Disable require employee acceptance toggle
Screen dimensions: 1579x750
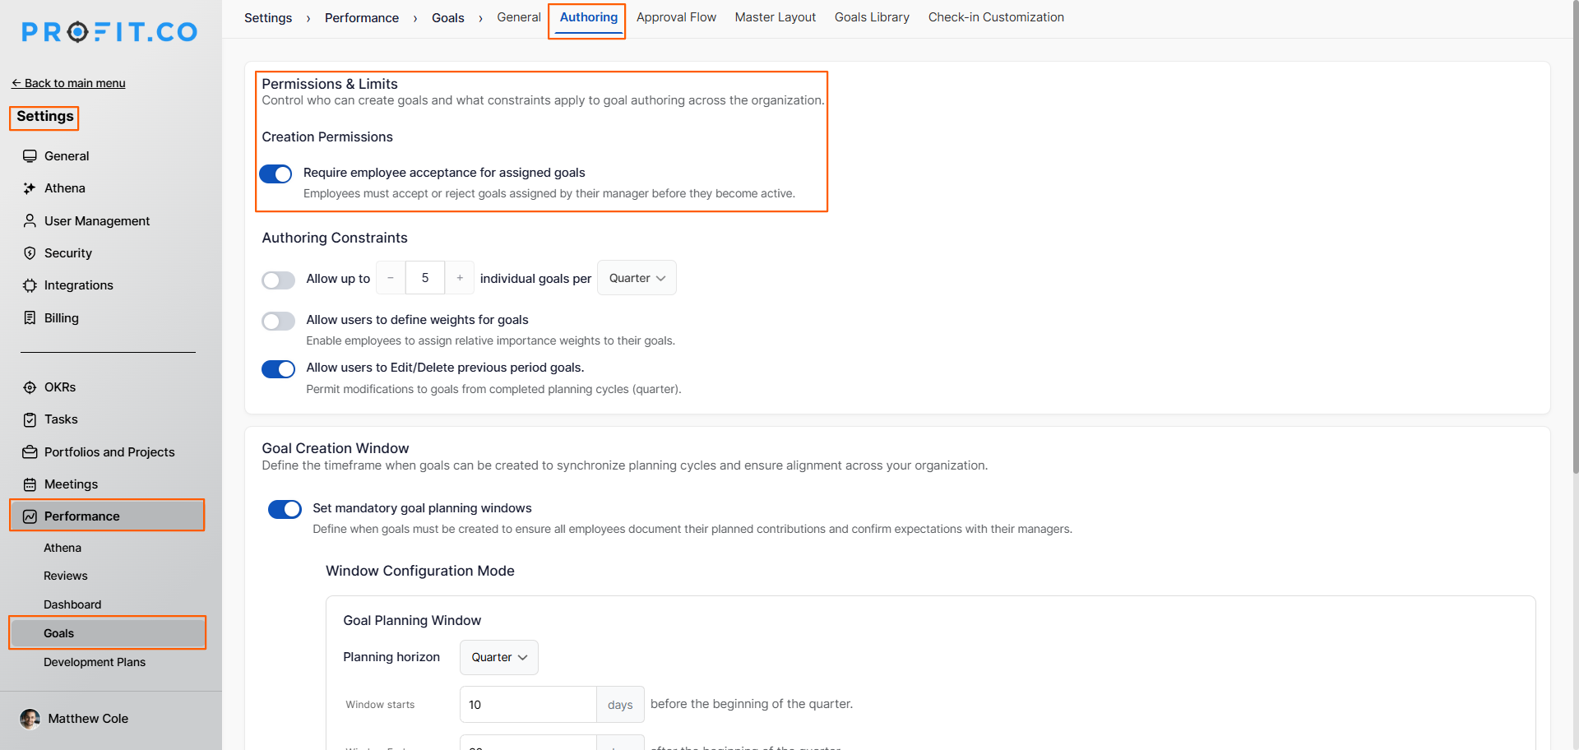(276, 174)
